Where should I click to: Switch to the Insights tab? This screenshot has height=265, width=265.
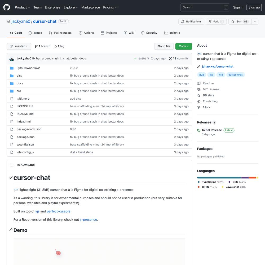(x=172, y=33)
